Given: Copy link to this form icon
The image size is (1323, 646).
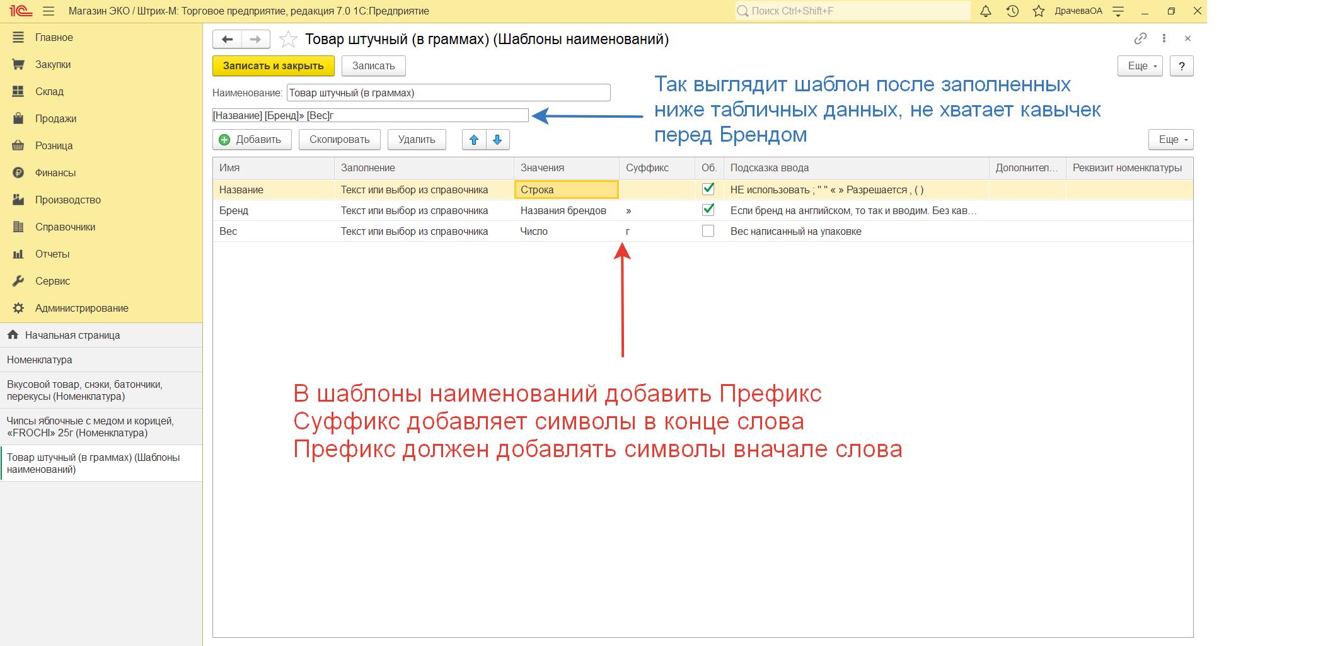Looking at the screenshot, I should [1140, 39].
